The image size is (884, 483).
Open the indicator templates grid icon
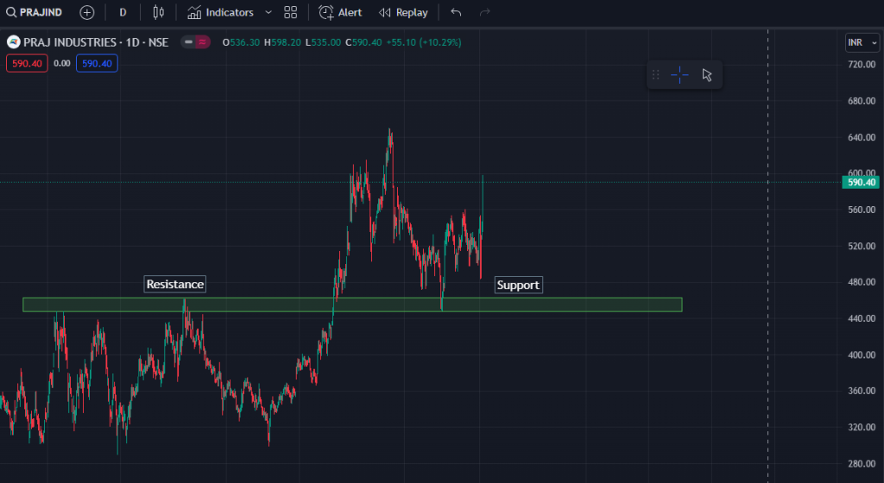[x=290, y=12]
